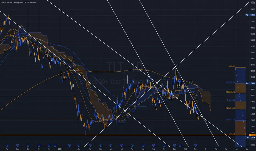Image resolution: width=256 pixels, height=151 pixels.
Task: Click the 160.00 value on price scale
Action: point(253,52)
